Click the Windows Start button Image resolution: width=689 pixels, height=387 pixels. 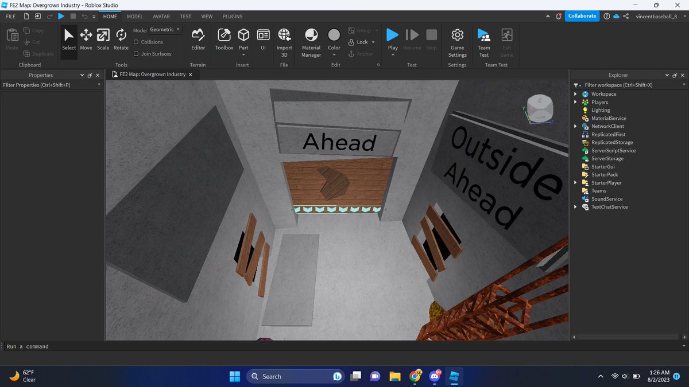(235, 376)
